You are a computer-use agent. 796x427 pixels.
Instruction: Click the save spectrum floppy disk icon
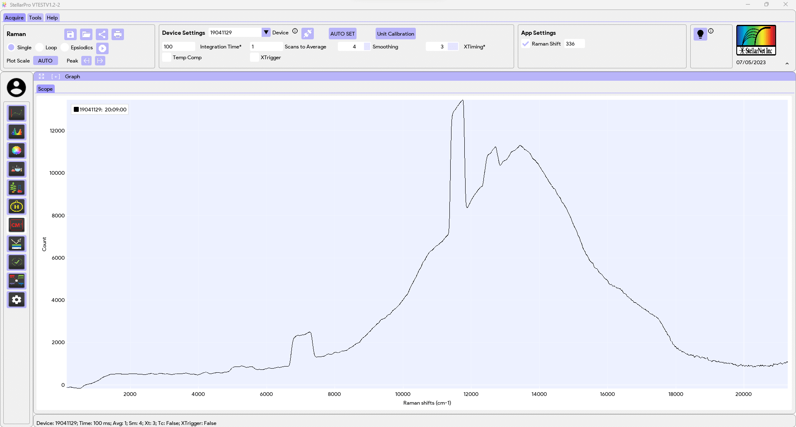click(x=70, y=34)
